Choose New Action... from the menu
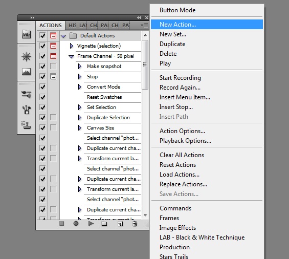This screenshot has width=289, height=259. [x=207, y=25]
